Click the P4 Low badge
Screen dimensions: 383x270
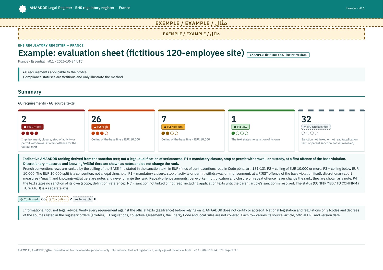[241, 127]
